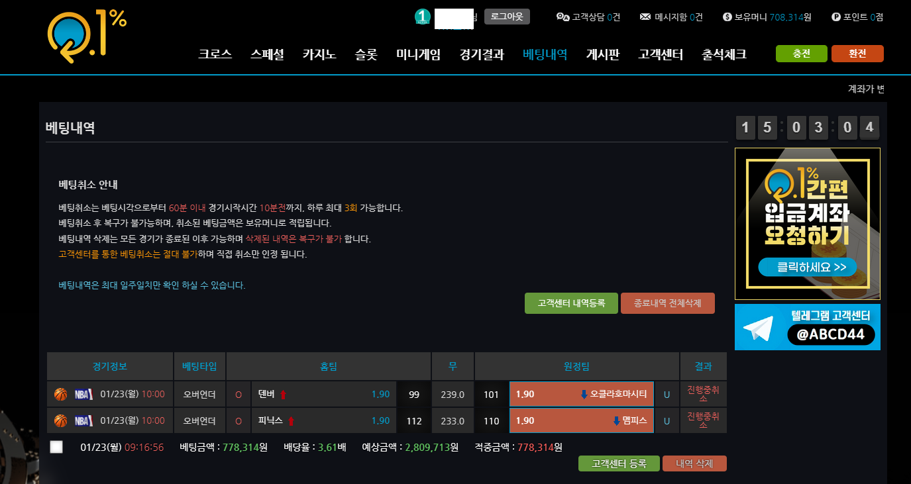Viewport: 911px width, 484px height.
Task: Go to 경기결과 menu
Action: [482, 55]
